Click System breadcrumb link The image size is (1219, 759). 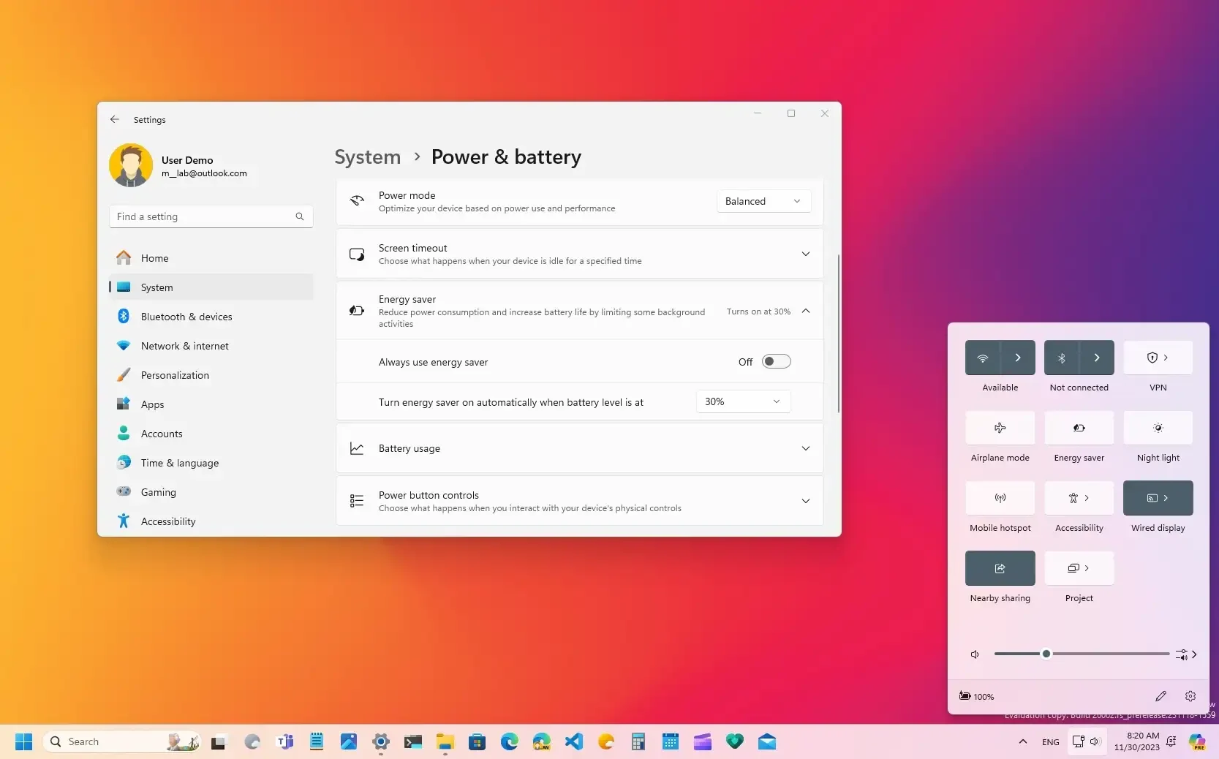[368, 156]
